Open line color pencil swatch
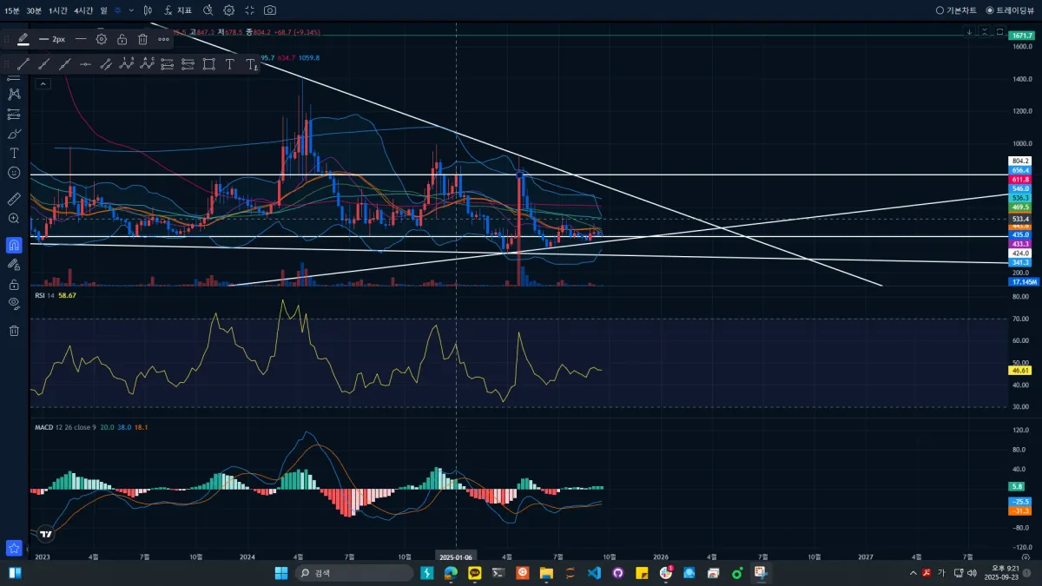Viewport: 1042px width, 586px height. coord(23,39)
